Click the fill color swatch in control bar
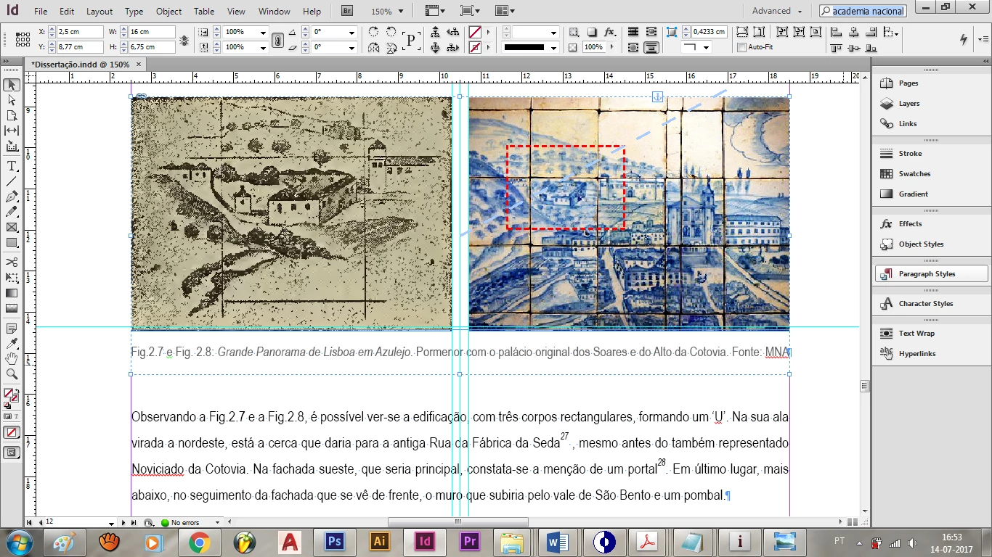This screenshot has height=557, width=992. [x=475, y=32]
